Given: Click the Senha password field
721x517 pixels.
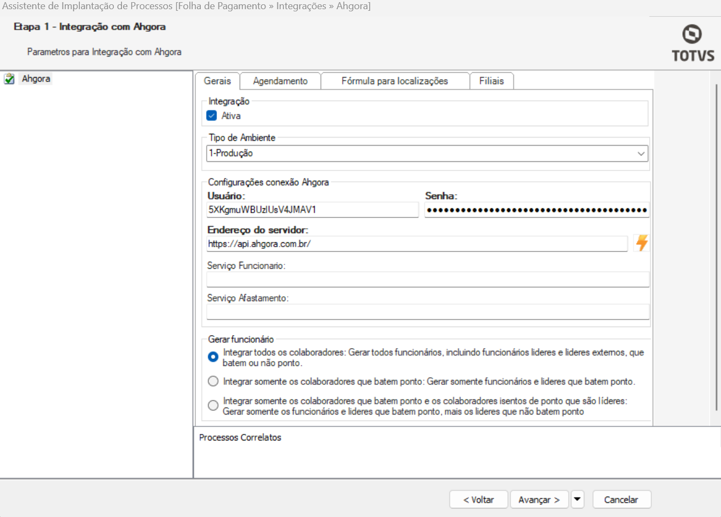Looking at the screenshot, I should [x=537, y=210].
